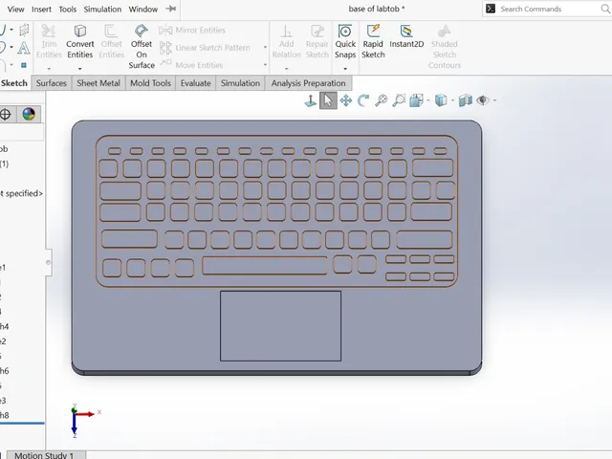The image size is (612, 459).
Task: Switch to the Simulation ribbon tab
Action: coord(240,83)
